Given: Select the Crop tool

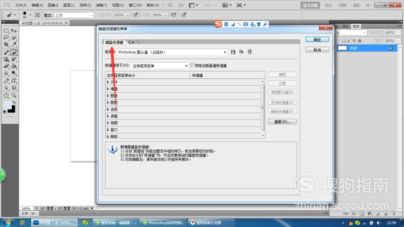Looking at the screenshot, I should pos(6,45).
